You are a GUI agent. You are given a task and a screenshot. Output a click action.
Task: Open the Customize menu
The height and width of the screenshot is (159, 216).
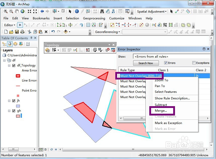[117, 18]
